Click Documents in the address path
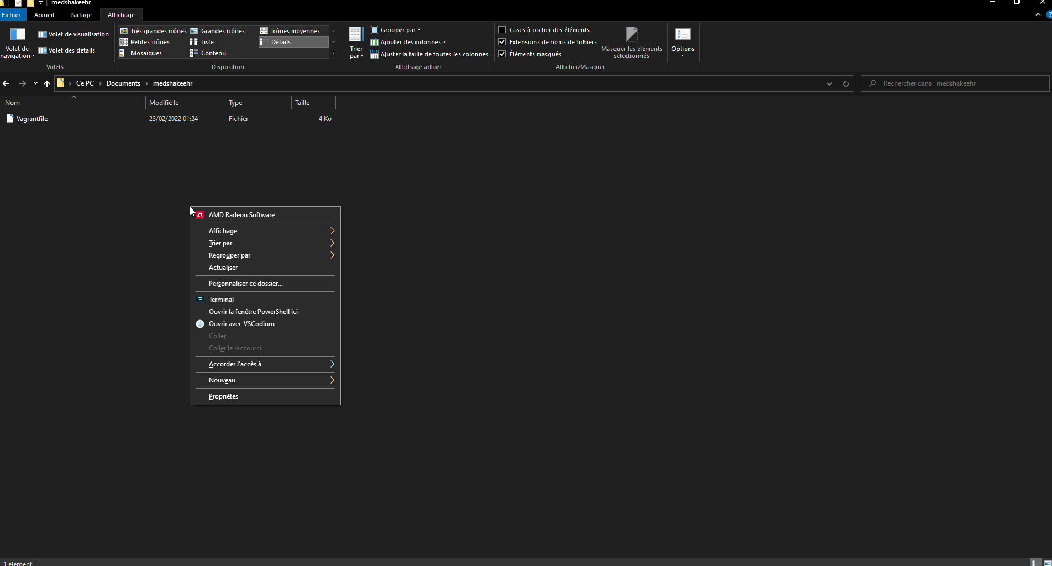The height and width of the screenshot is (566, 1052). [x=123, y=83]
